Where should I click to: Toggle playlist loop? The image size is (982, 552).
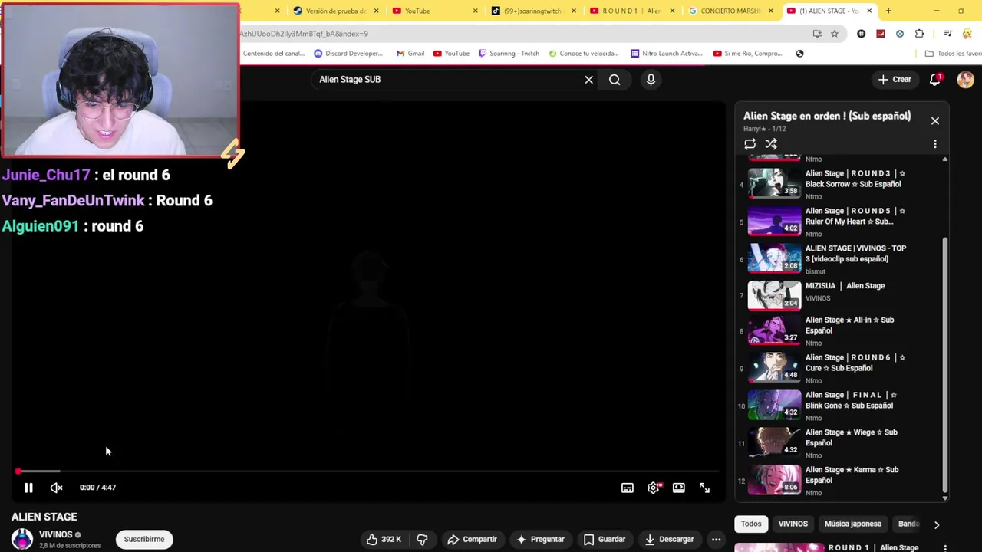tap(750, 144)
